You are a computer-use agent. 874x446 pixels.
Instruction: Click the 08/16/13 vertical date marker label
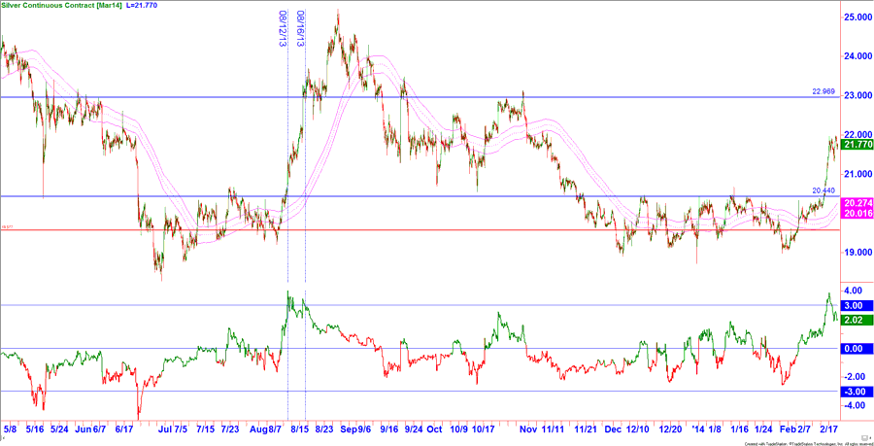coord(301,29)
